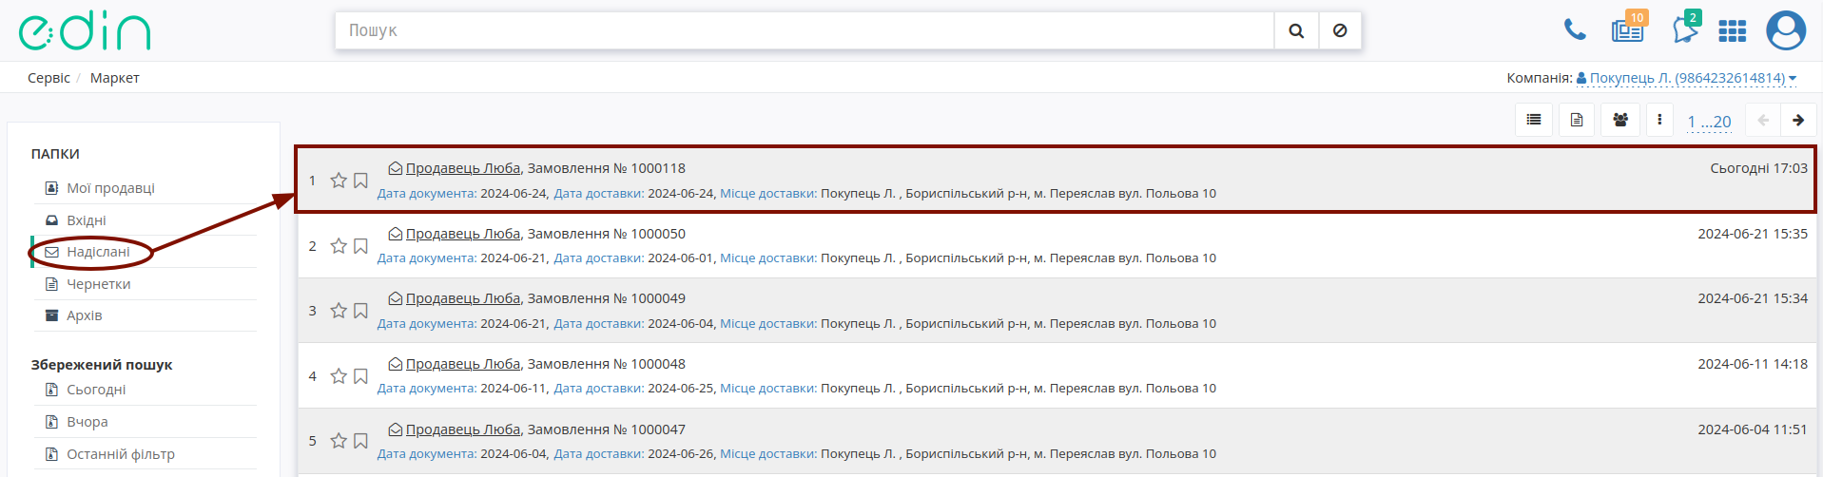1823x477 pixels.
Task: Click opened-envelope icon of order 1000050
Action: pos(396,234)
